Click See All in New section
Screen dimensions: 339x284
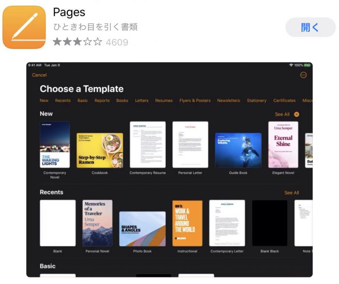pos(282,114)
